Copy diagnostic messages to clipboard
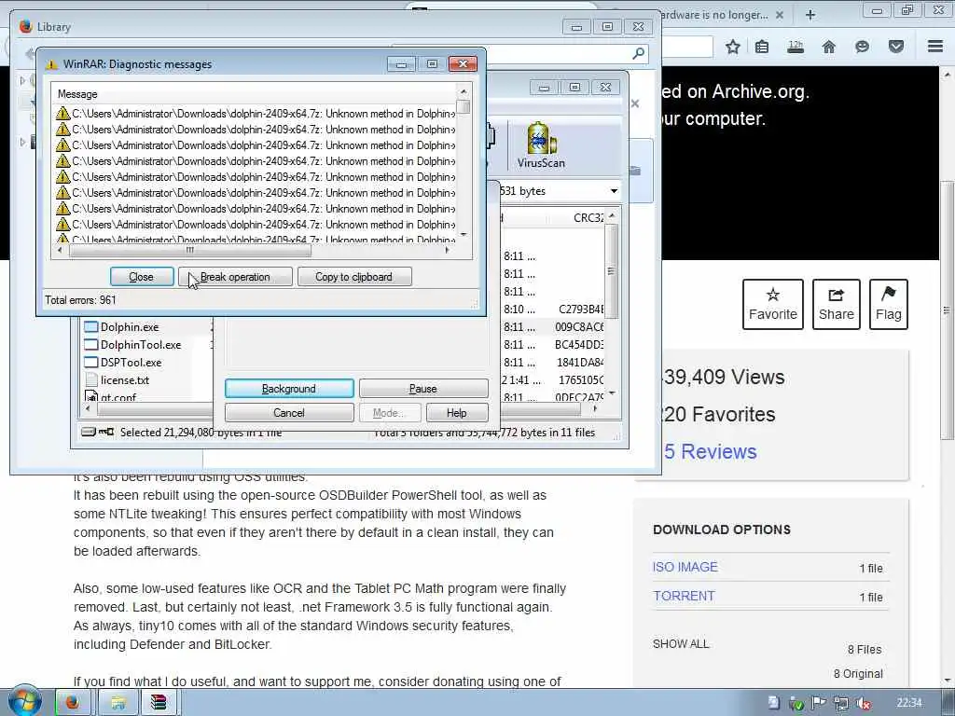 [x=353, y=276]
